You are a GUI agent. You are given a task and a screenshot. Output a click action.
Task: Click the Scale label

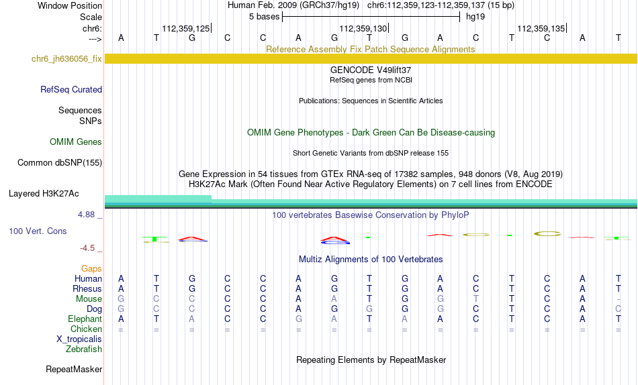coord(91,17)
